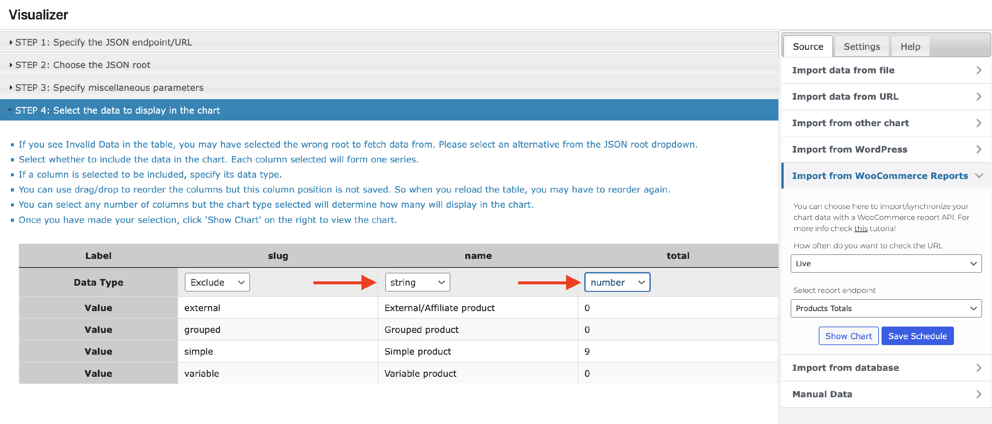Image resolution: width=992 pixels, height=424 pixels.
Task: Expand Import data from file chevron
Action: tap(979, 70)
